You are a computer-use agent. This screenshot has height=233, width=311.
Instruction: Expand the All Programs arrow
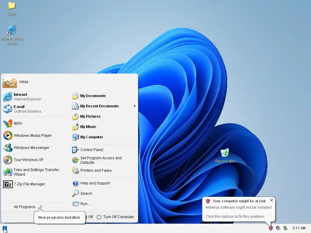[x=40, y=207]
